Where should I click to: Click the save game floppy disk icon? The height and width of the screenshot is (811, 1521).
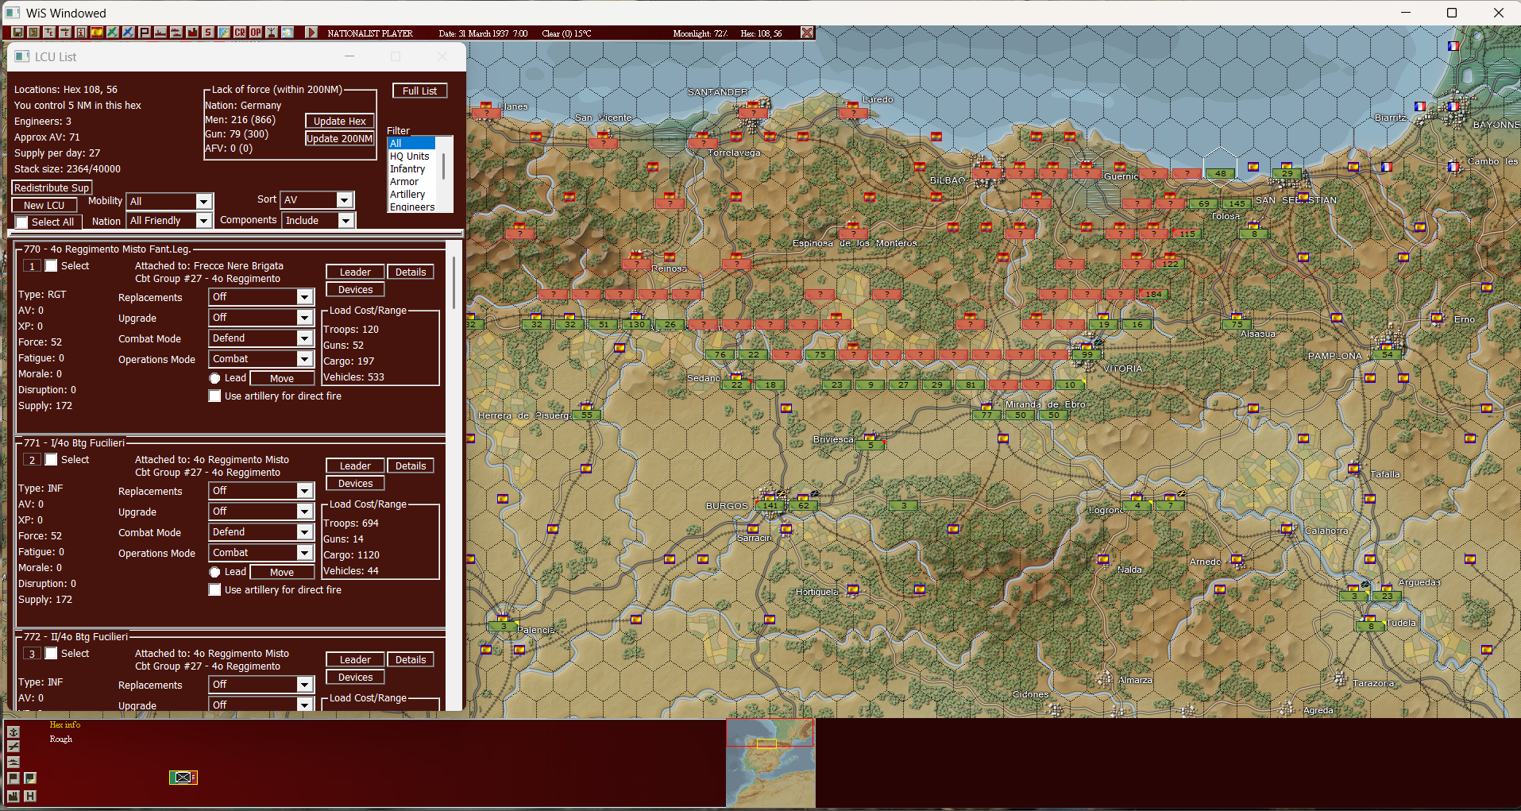[17, 33]
